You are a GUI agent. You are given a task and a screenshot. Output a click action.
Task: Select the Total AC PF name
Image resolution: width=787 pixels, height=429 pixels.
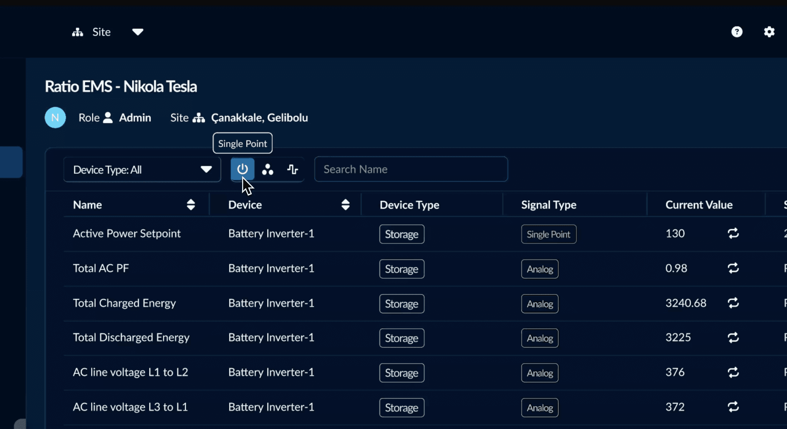click(101, 268)
